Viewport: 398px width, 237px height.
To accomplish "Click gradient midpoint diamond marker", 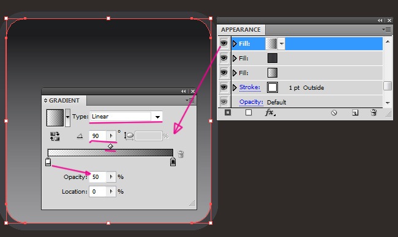I will click(x=110, y=147).
